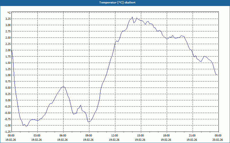This screenshot has height=143, width=230.
Task: Select the -0,25 y-axis label
Action: (x=8, y=106)
